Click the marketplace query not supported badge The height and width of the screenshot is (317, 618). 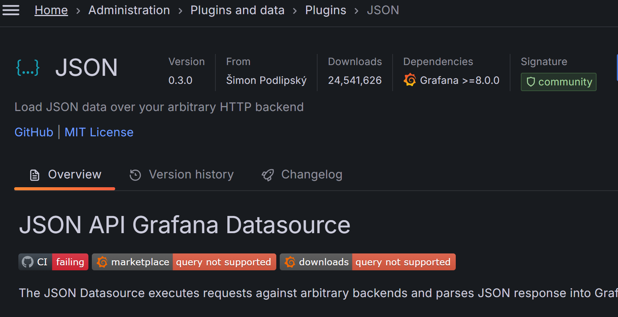coord(184,262)
